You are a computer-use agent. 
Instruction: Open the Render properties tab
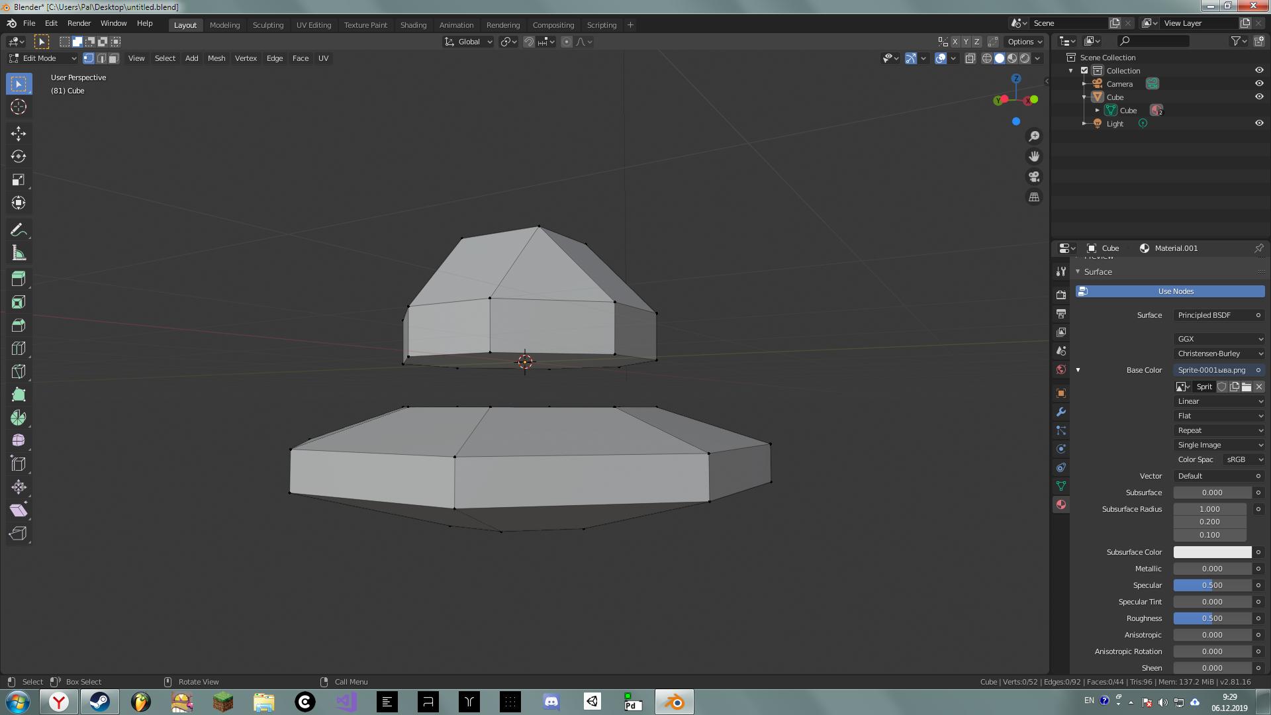tap(1061, 293)
